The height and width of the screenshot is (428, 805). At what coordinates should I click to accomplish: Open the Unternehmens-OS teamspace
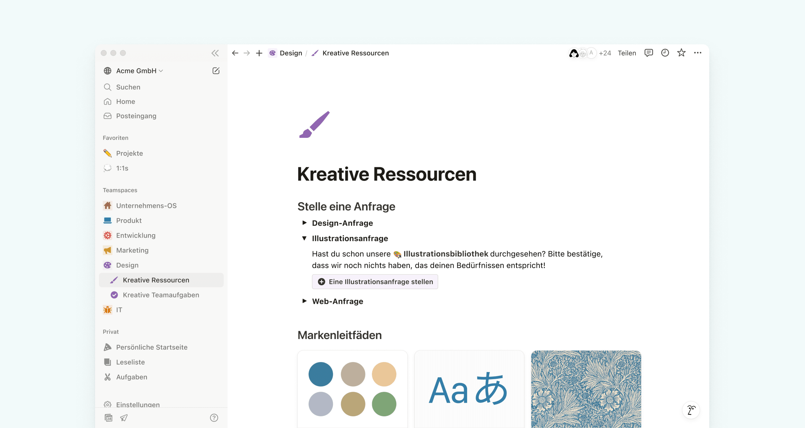tap(161, 206)
